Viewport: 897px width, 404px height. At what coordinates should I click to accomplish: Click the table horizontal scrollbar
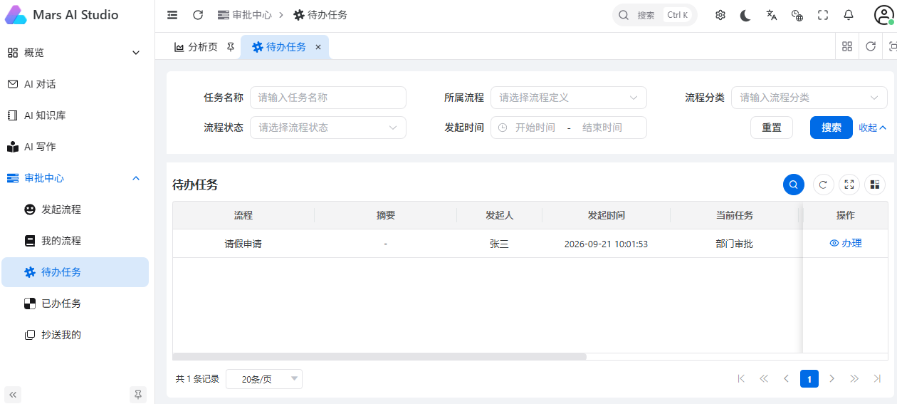click(x=379, y=356)
